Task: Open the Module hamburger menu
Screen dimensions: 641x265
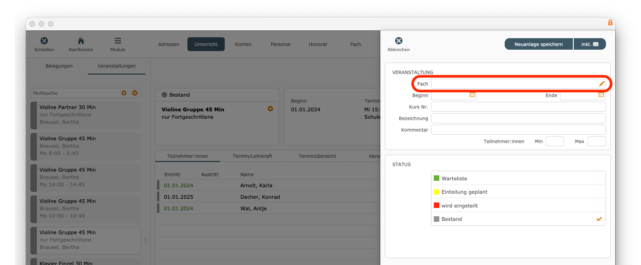Action: click(x=118, y=41)
